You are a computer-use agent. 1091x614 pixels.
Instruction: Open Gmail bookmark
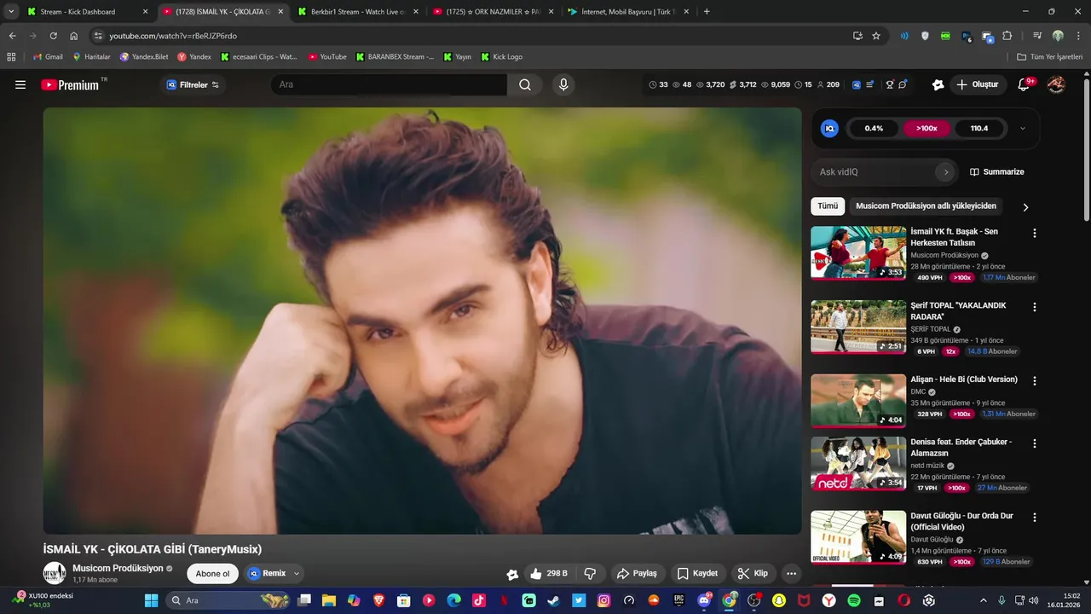coord(48,56)
